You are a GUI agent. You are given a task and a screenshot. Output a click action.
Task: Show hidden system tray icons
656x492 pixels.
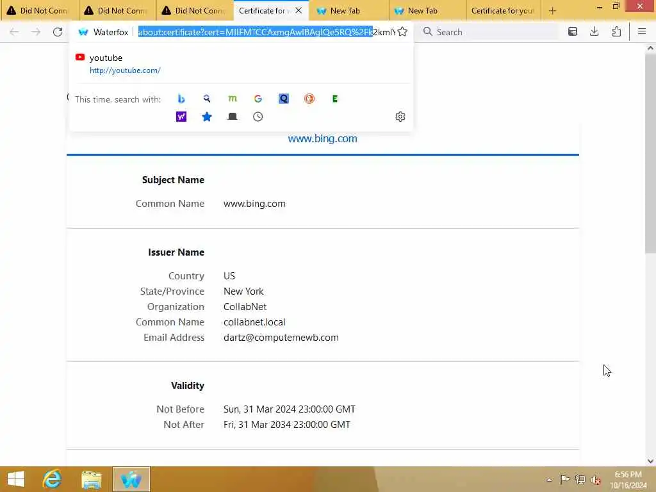point(549,480)
